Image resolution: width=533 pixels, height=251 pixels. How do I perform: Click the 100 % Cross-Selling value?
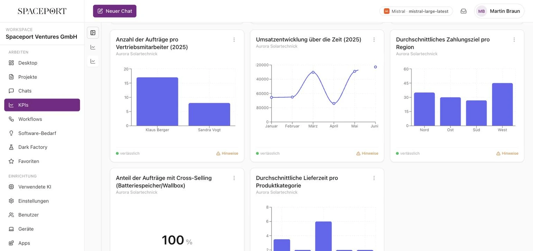(177, 240)
